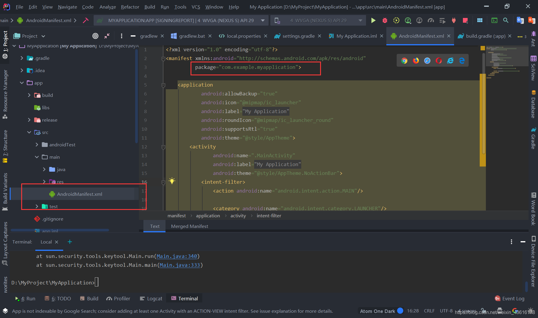This screenshot has height=318, width=538.
Task: Switch to the Merged Manifest tab
Action: pos(190,226)
